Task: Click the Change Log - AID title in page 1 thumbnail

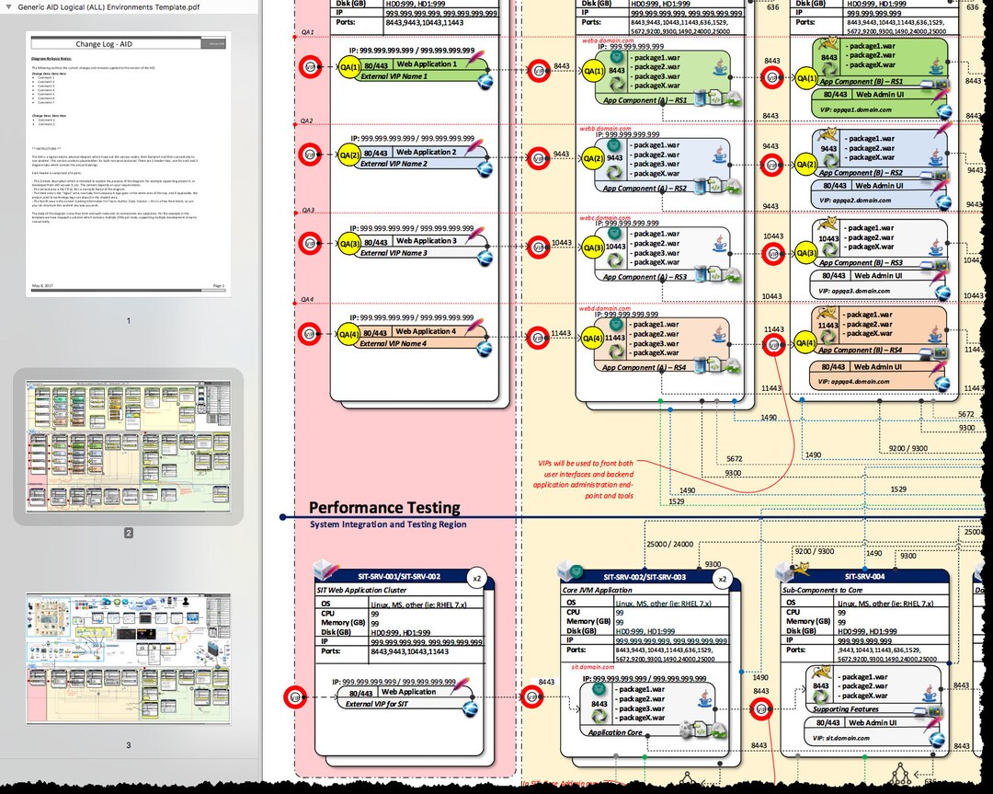Action: [x=104, y=44]
